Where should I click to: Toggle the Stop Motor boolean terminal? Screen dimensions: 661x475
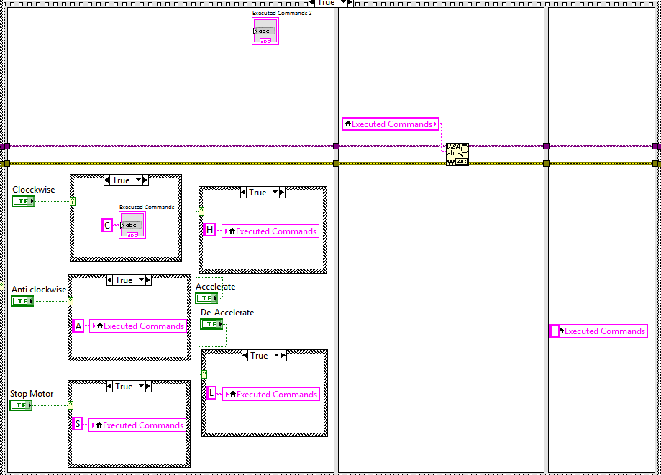tap(21, 405)
